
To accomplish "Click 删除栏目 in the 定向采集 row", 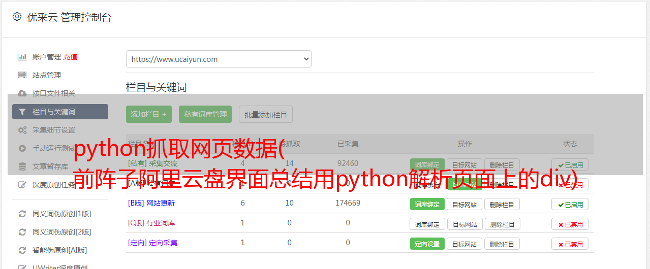I will click(x=502, y=244).
